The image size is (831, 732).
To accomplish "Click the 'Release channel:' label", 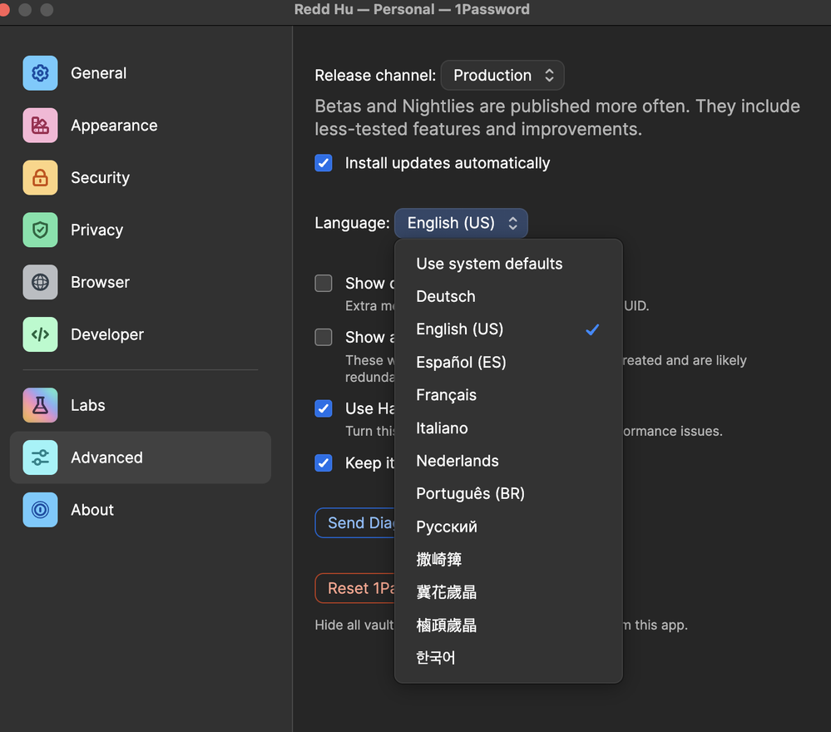I will tap(375, 75).
